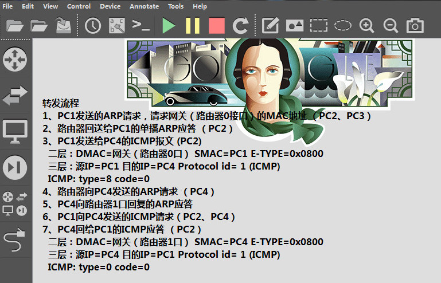This screenshot has width=441, height=283.
Task: Select the insert picture icon
Action: (294, 26)
